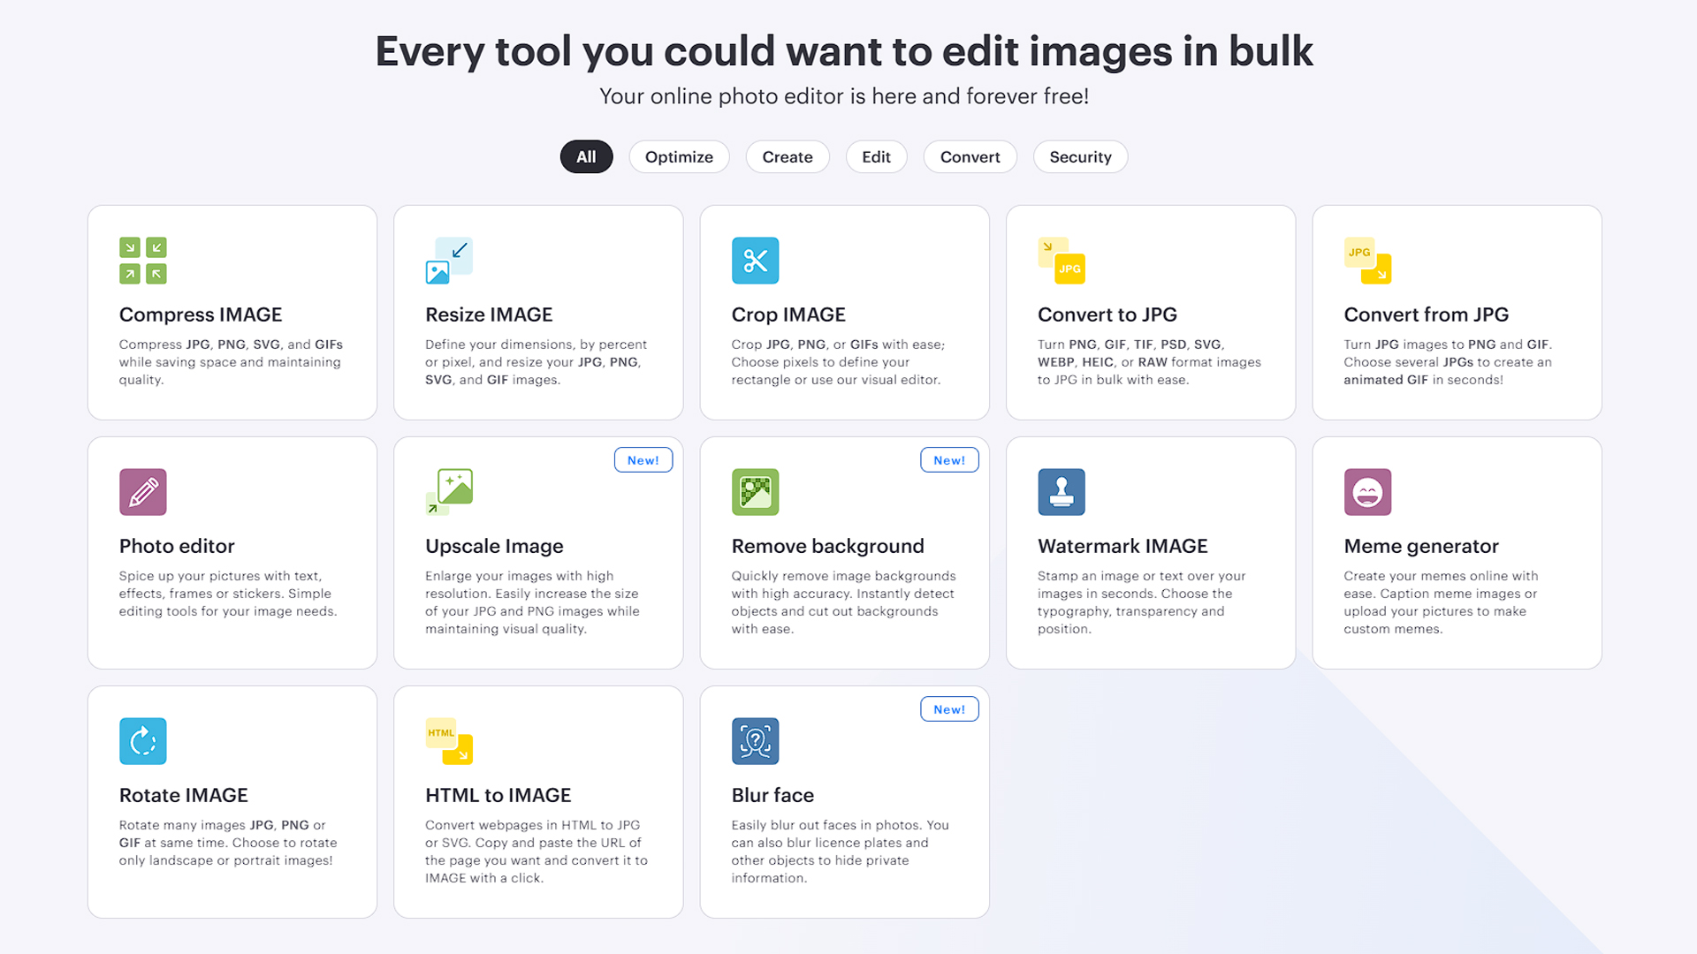This screenshot has width=1697, height=954.
Task: Open the Blur face title link
Action: (772, 796)
